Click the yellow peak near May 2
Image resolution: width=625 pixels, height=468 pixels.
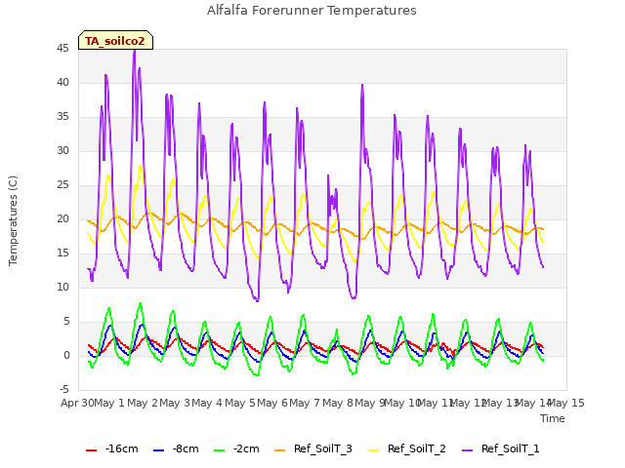(x=141, y=167)
